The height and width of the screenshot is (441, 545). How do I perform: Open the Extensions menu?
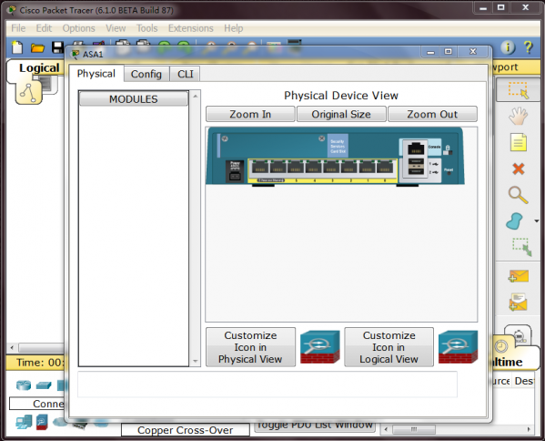pyautogui.click(x=191, y=28)
